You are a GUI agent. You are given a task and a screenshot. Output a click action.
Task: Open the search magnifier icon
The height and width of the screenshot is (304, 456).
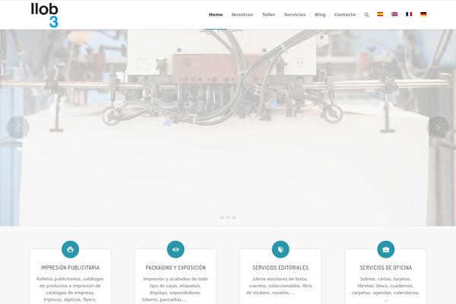point(366,14)
